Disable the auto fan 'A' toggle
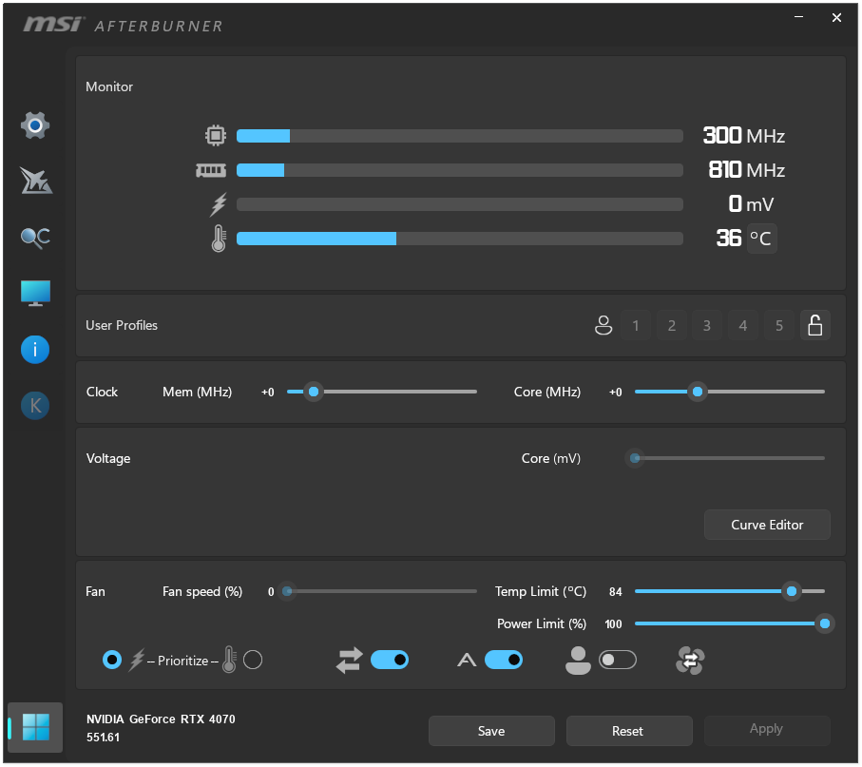Viewport: 862px width, 767px height. coord(504,660)
